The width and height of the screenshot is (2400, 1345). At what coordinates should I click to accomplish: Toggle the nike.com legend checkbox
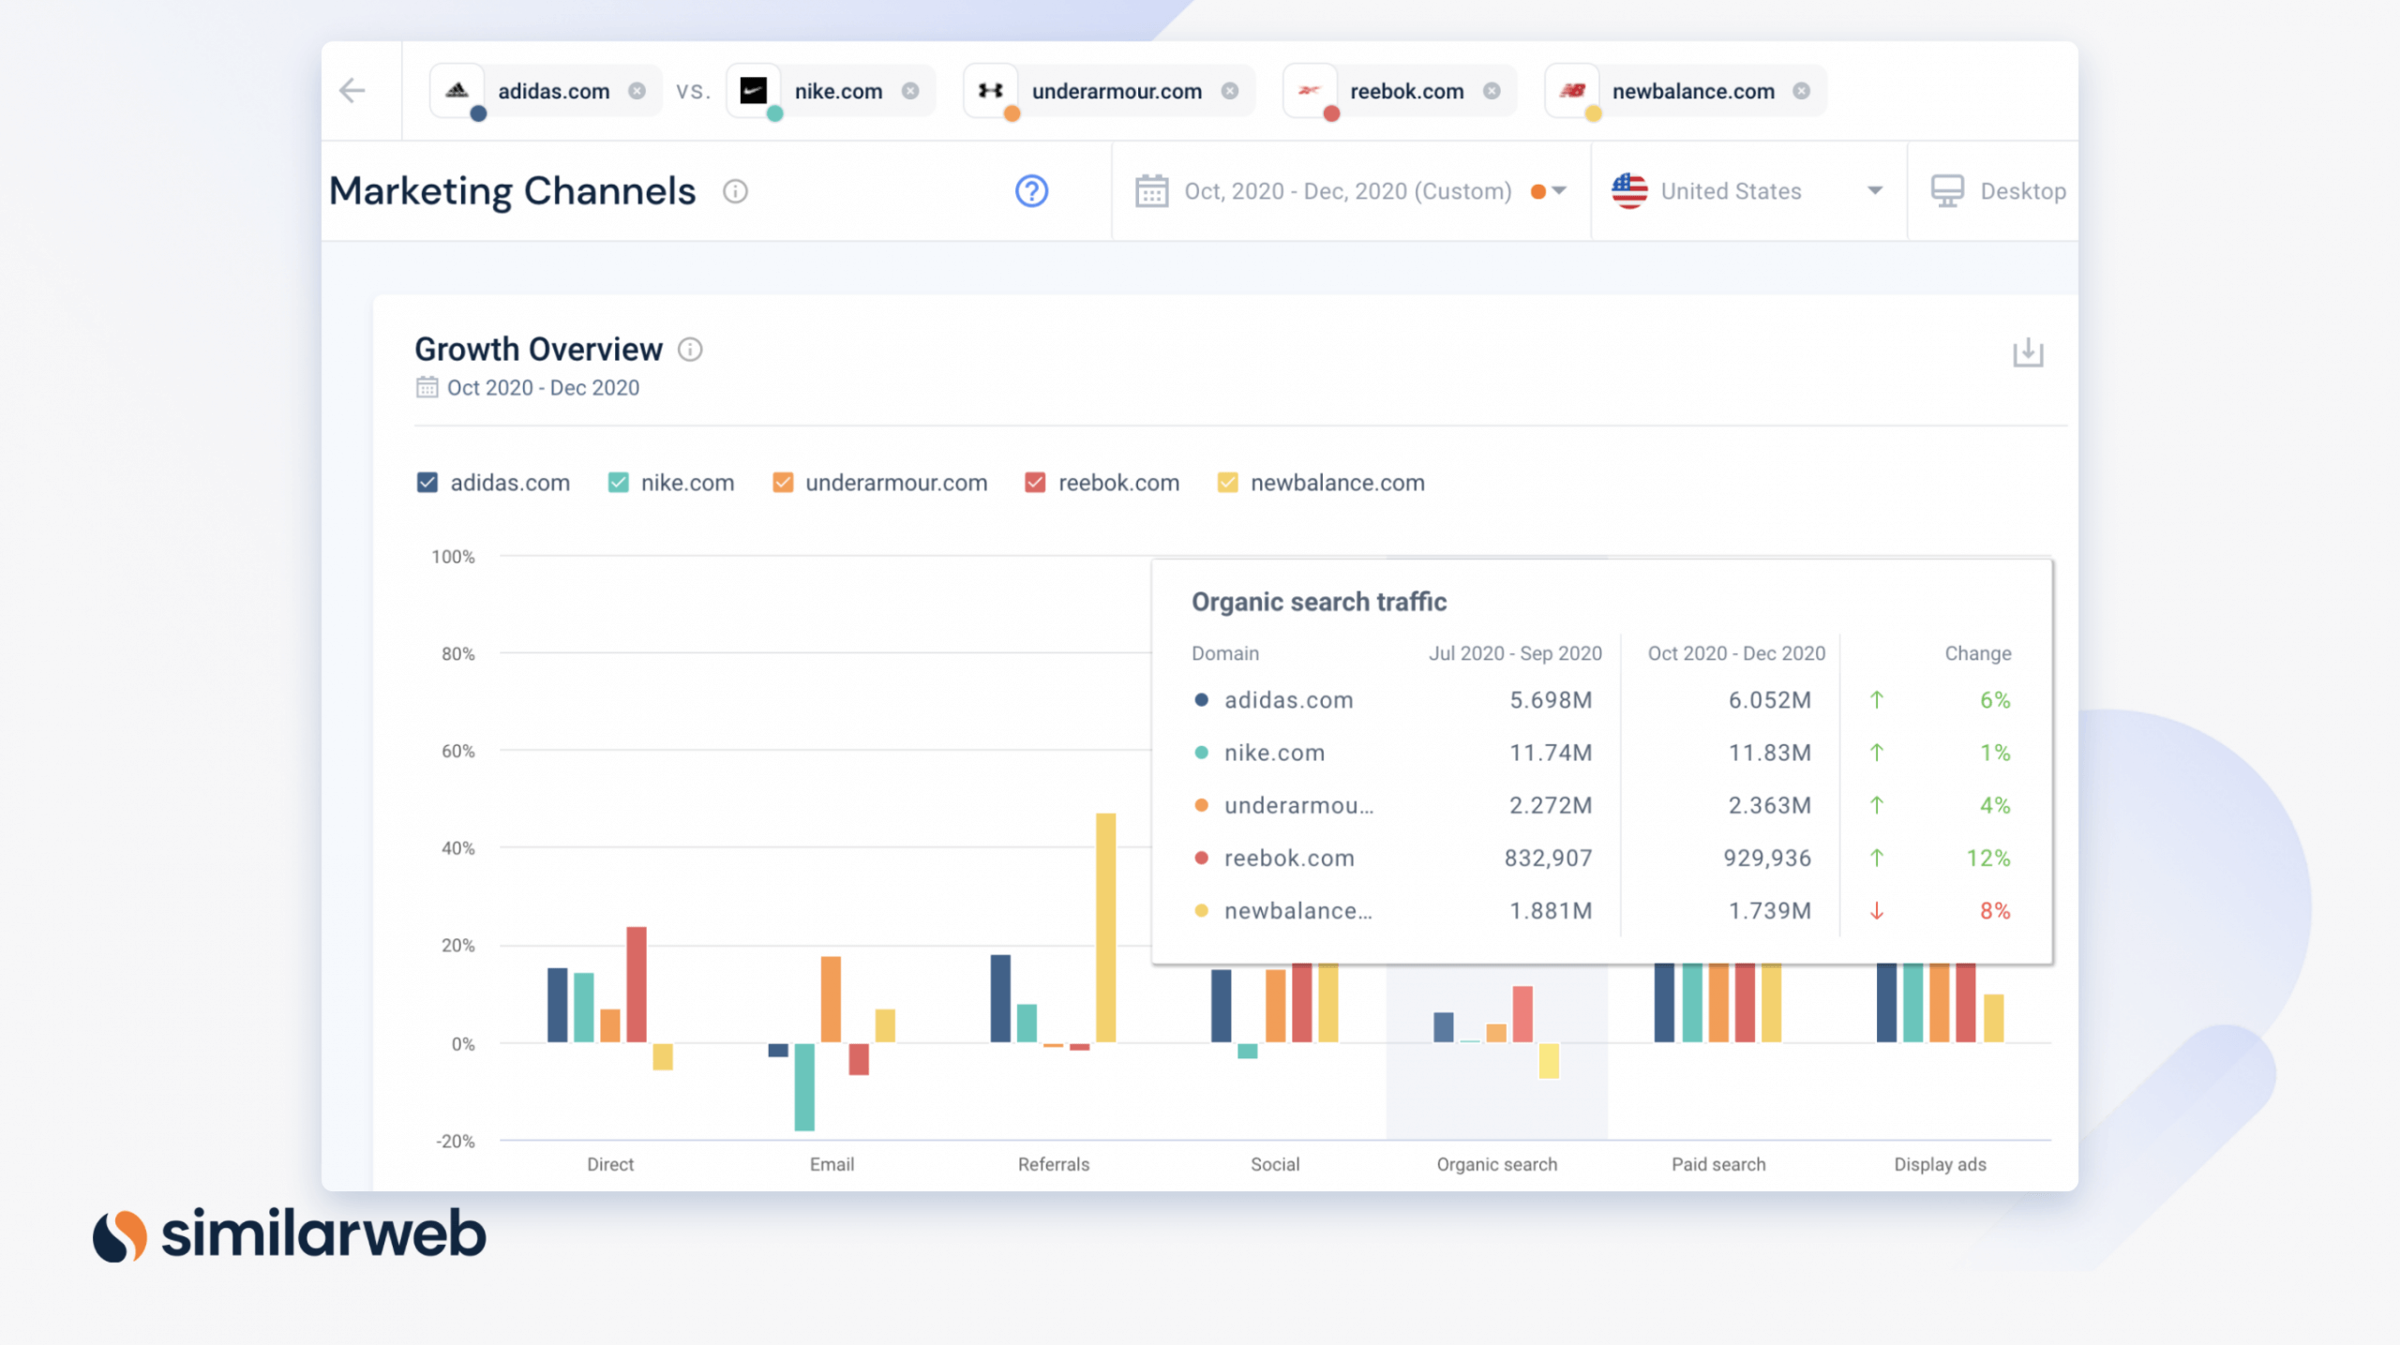pyautogui.click(x=618, y=482)
